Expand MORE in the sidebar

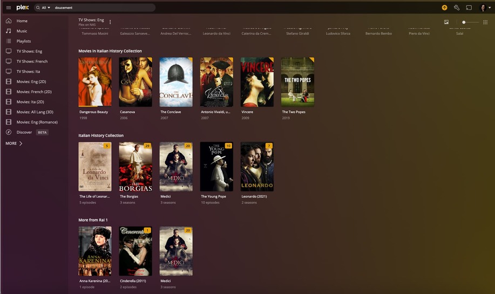14,143
